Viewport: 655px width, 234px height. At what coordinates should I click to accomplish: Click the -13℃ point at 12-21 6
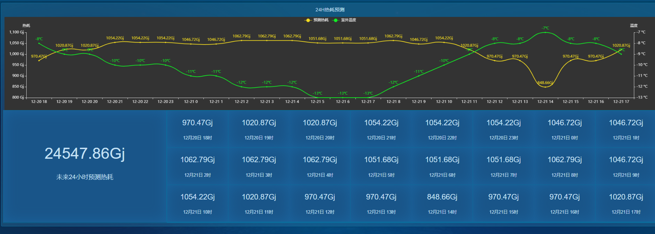pos(343,98)
